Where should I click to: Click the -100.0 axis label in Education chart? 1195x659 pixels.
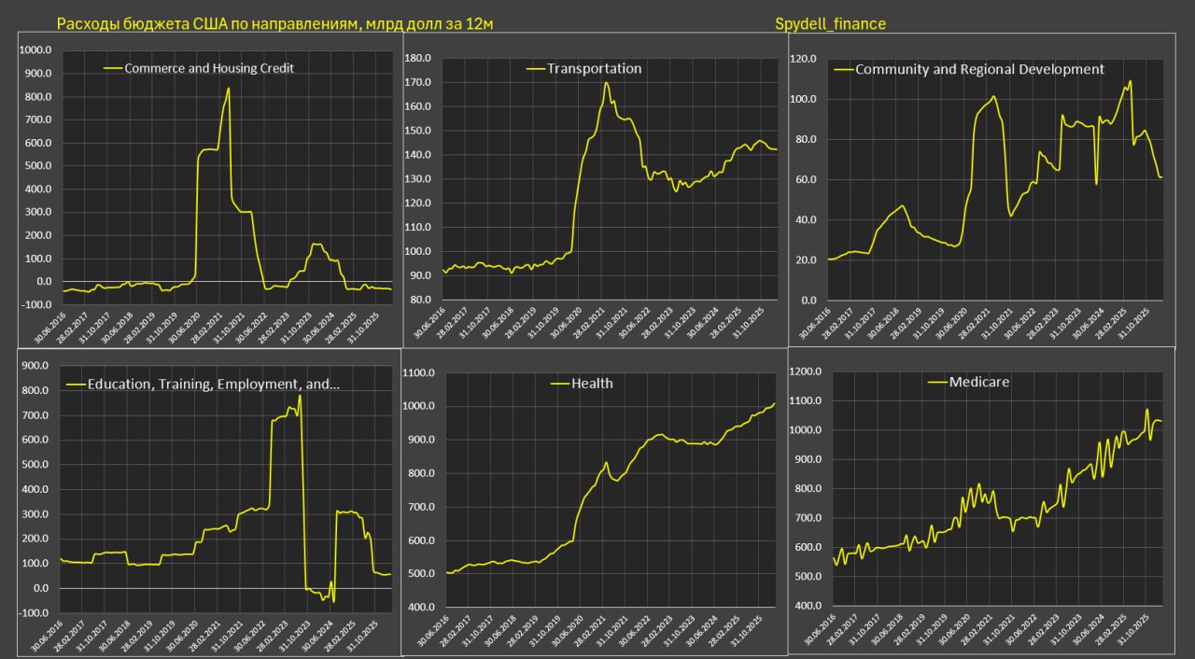[36, 612]
